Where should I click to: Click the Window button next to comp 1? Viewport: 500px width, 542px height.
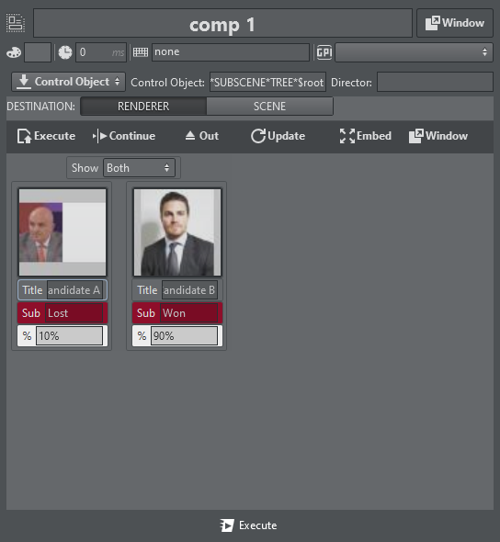tap(455, 23)
